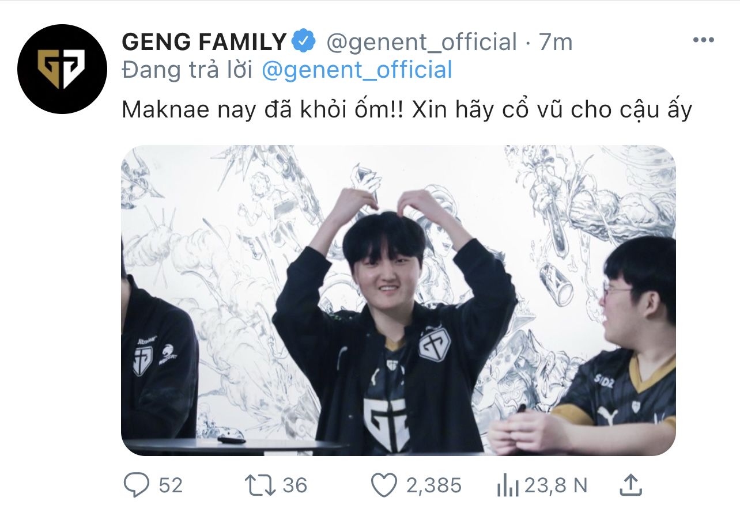Click the share upload icon
Image resolution: width=740 pixels, height=509 pixels.
(631, 485)
